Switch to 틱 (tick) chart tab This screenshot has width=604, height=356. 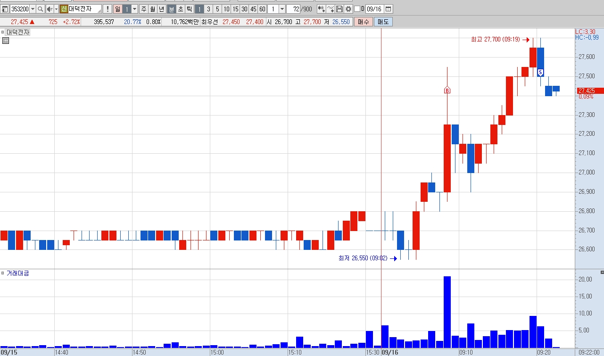click(x=189, y=9)
